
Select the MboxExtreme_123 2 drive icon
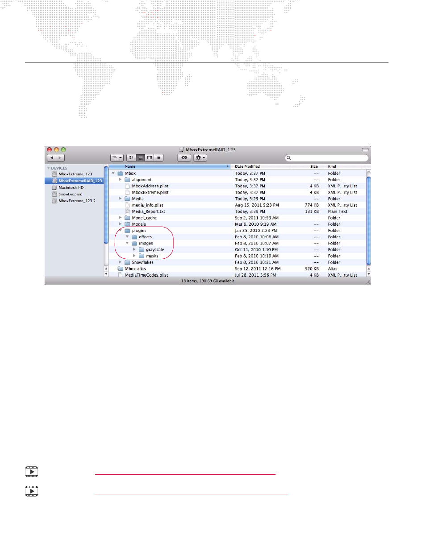[x=54, y=201]
